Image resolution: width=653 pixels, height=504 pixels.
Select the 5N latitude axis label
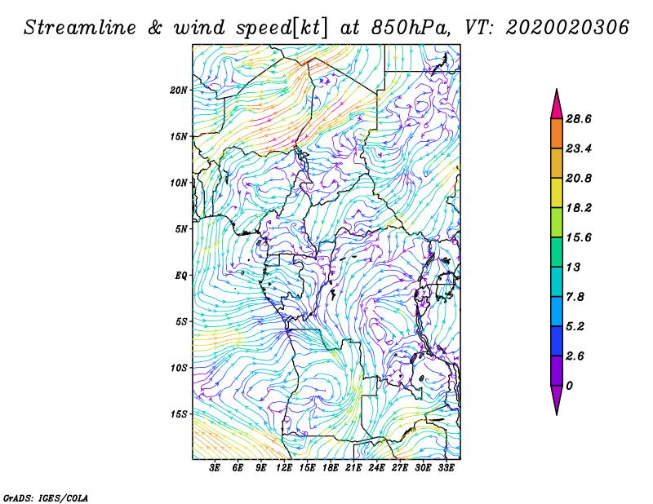click(x=181, y=229)
